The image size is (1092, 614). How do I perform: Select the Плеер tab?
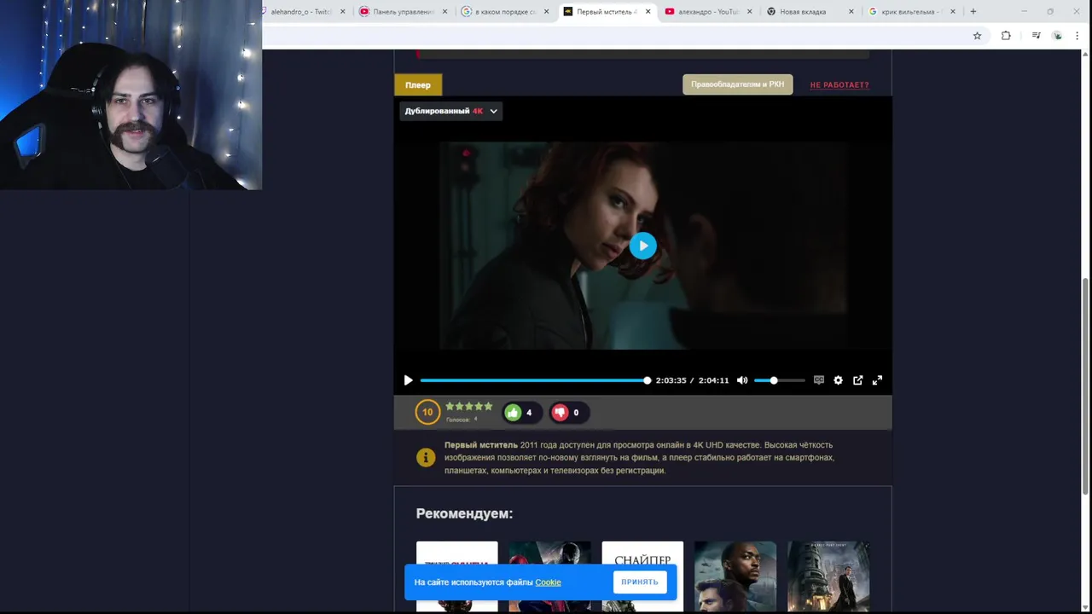click(x=418, y=84)
